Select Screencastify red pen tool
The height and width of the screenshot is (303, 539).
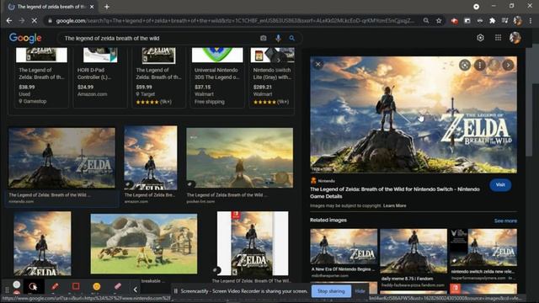55,286
